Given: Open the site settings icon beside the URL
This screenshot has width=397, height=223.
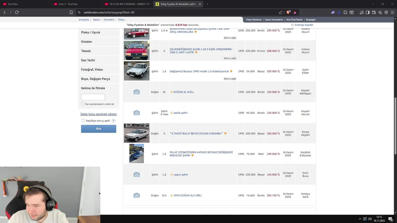Looking at the screenshot, I should coord(79,12).
